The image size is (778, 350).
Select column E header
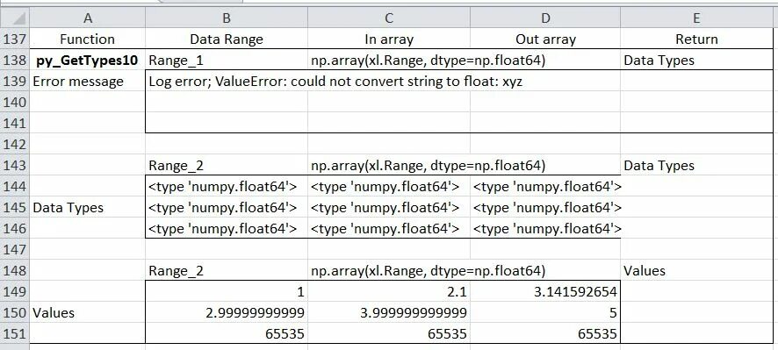point(696,18)
